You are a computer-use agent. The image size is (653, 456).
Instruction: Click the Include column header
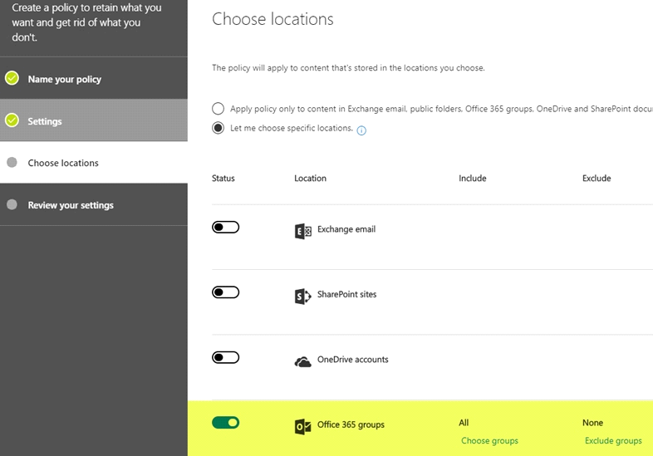pos(472,179)
